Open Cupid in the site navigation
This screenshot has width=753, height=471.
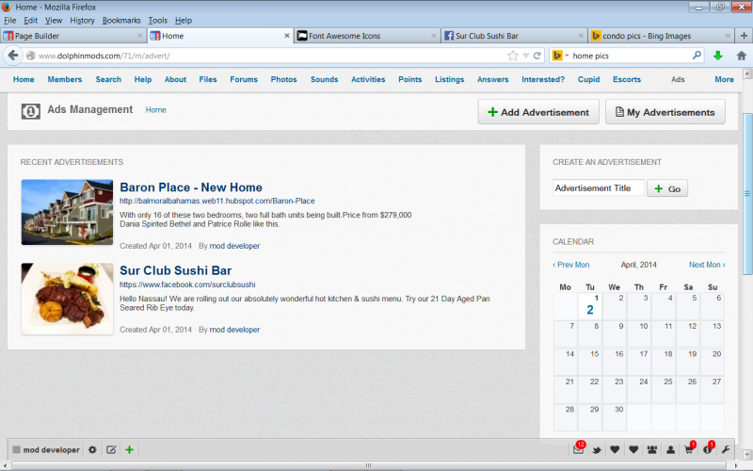click(x=588, y=79)
